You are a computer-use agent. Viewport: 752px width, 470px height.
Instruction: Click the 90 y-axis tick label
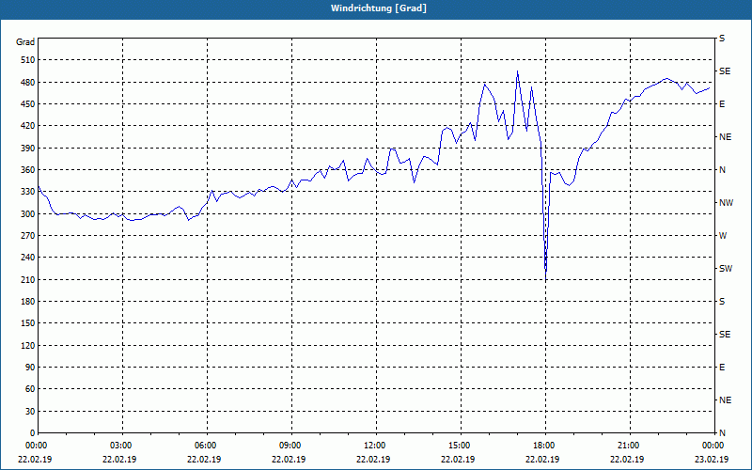(x=30, y=368)
